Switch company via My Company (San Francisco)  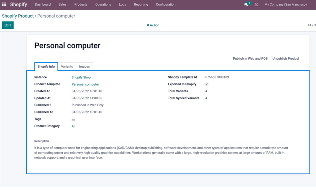285,4
